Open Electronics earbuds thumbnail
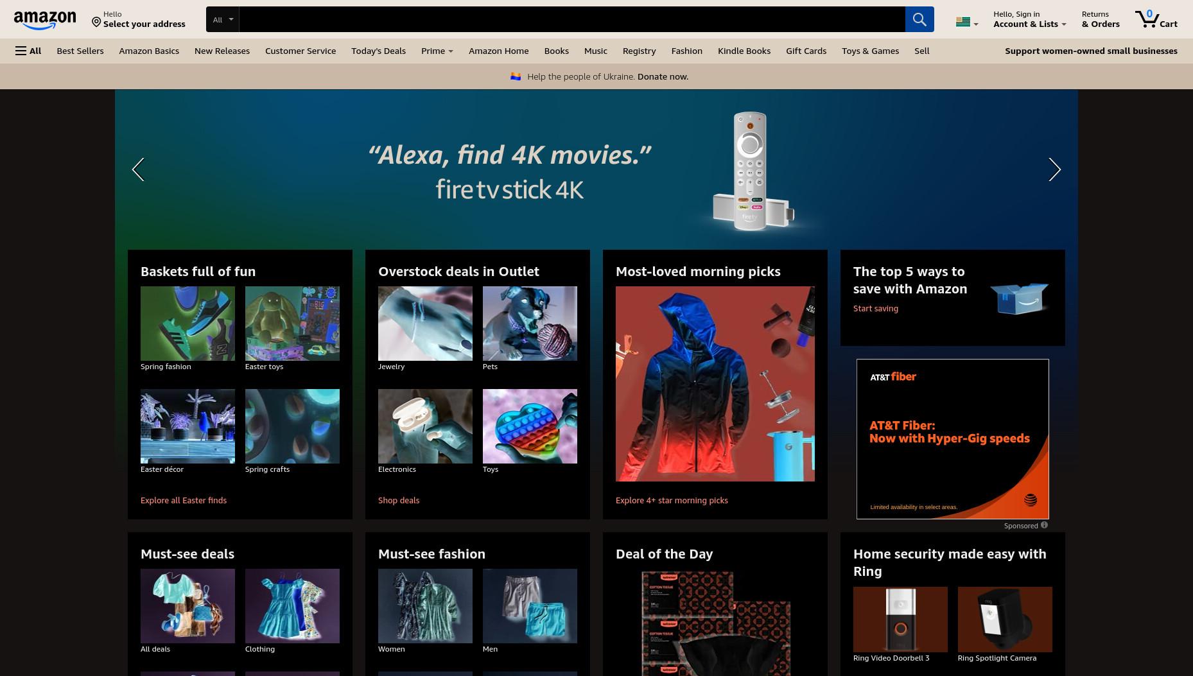 (425, 426)
